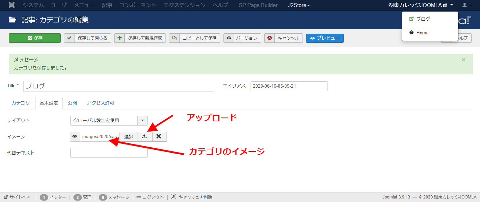Expand the レイアウト layout dropdown
The width and height of the screenshot is (480, 202).
[x=142, y=121]
